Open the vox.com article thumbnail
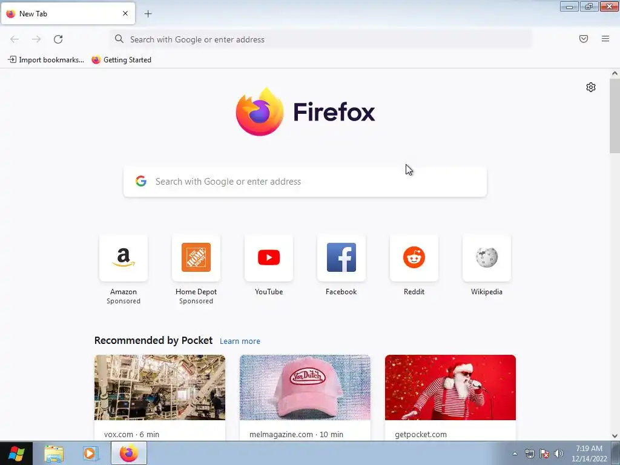 coord(160,387)
